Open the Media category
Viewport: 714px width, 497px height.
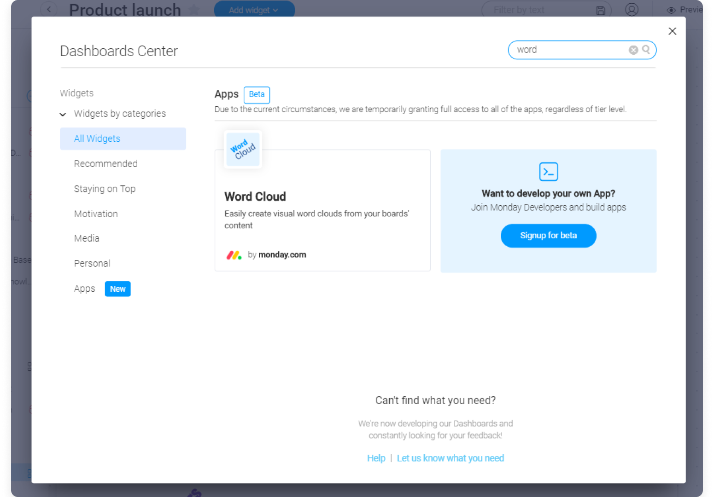pos(87,238)
